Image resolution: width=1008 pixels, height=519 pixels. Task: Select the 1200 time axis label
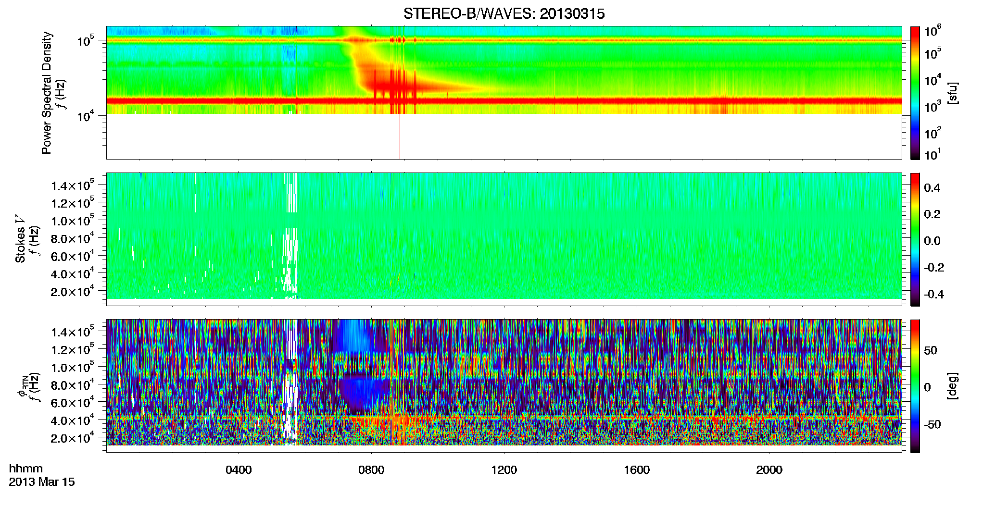(x=504, y=470)
